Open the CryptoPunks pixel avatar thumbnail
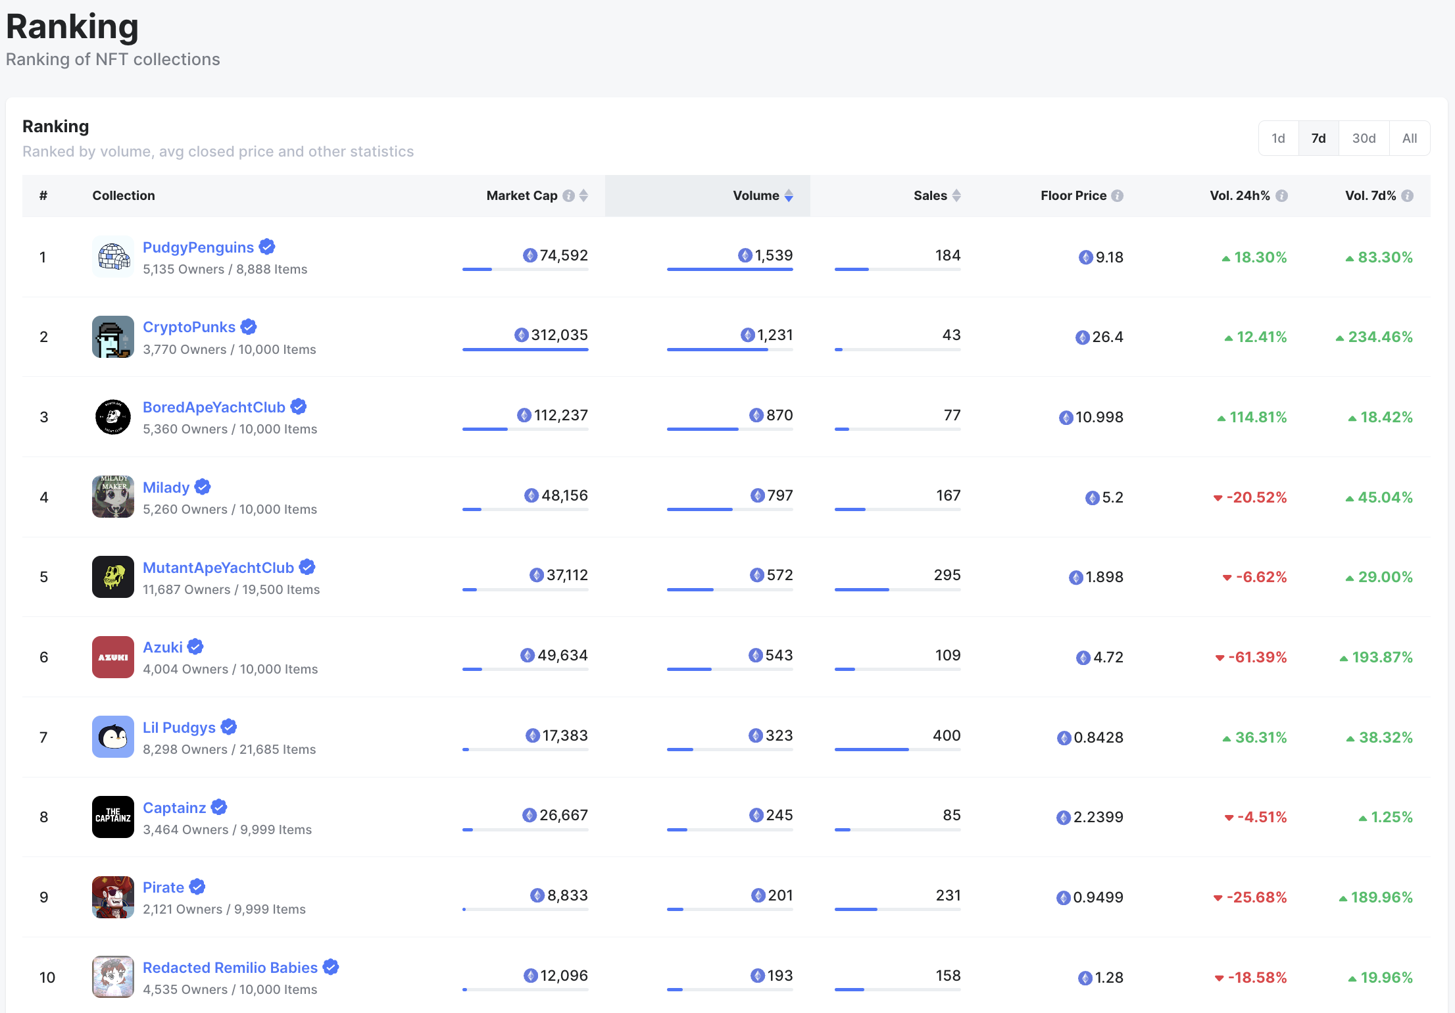The height and width of the screenshot is (1013, 1455). click(113, 337)
